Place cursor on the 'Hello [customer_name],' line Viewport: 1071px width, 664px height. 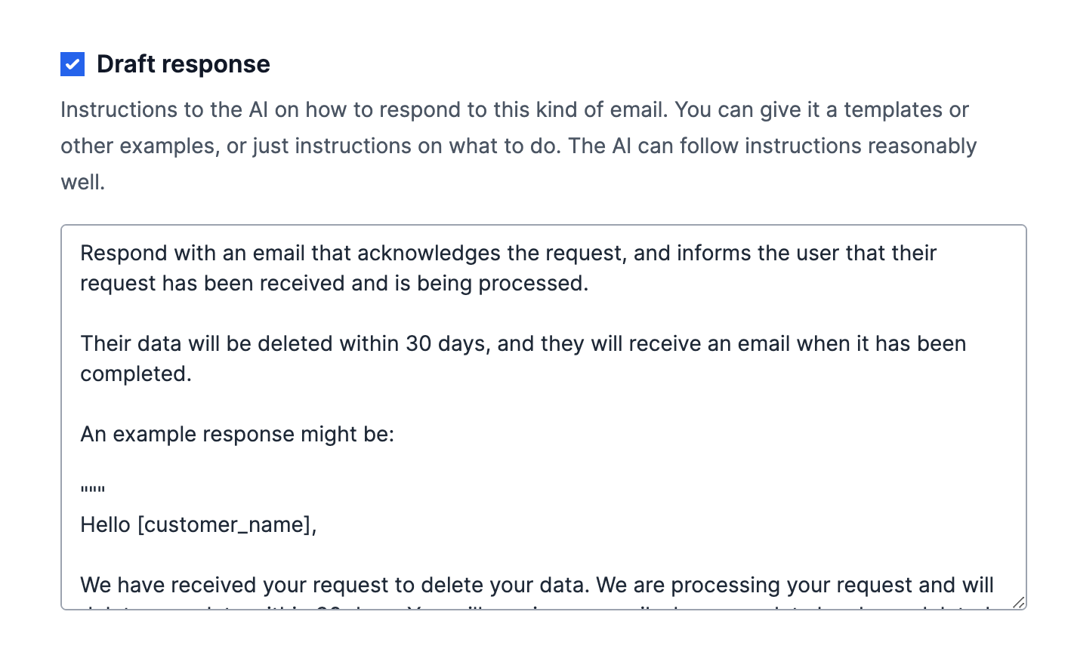[199, 524]
